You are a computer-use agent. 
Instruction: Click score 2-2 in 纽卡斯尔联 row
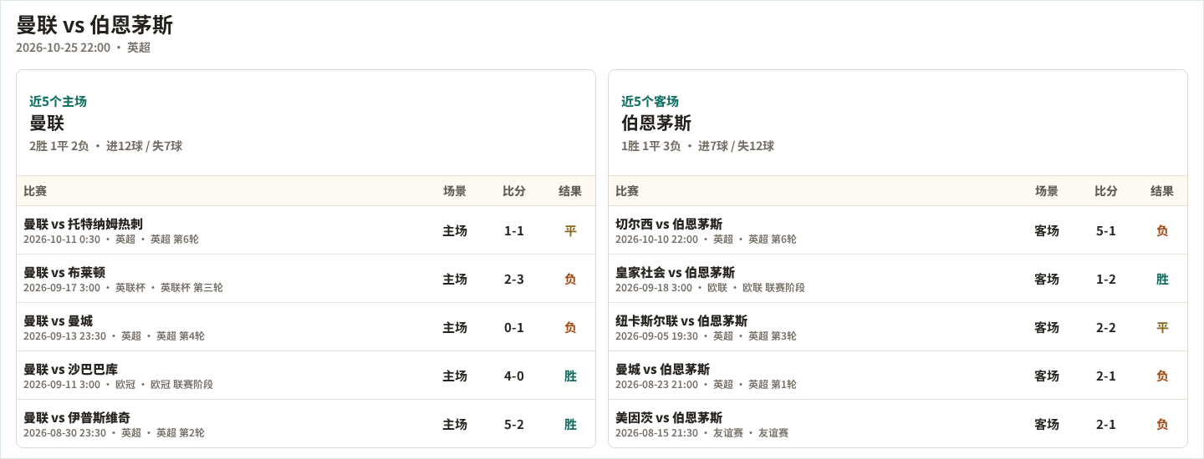pyautogui.click(x=1106, y=327)
